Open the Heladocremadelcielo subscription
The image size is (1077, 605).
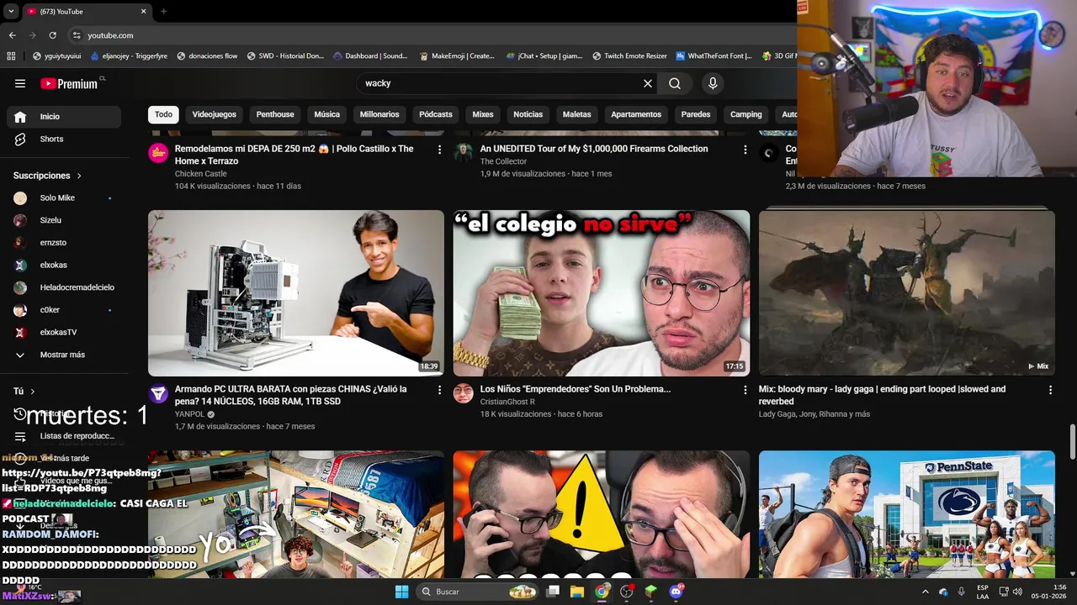point(64,287)
